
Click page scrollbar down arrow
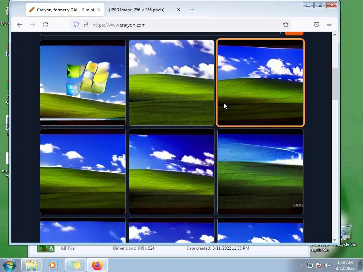(x=335, y=240)
